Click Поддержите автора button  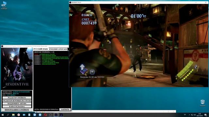pos(17,103)
